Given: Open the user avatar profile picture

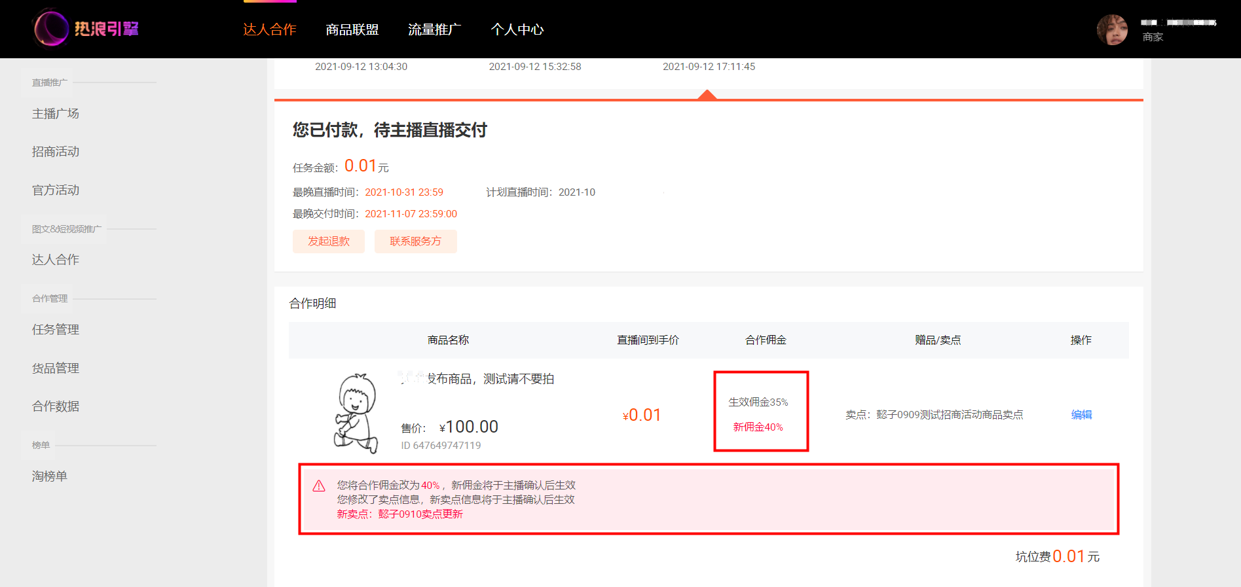Looking at the screenshot, I should [1112, 29].
